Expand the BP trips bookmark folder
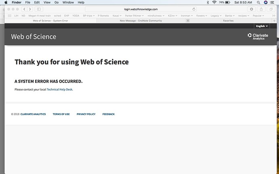Image resolution: width=279 pixels, height=174 pixels. click(x=89, y=16)
